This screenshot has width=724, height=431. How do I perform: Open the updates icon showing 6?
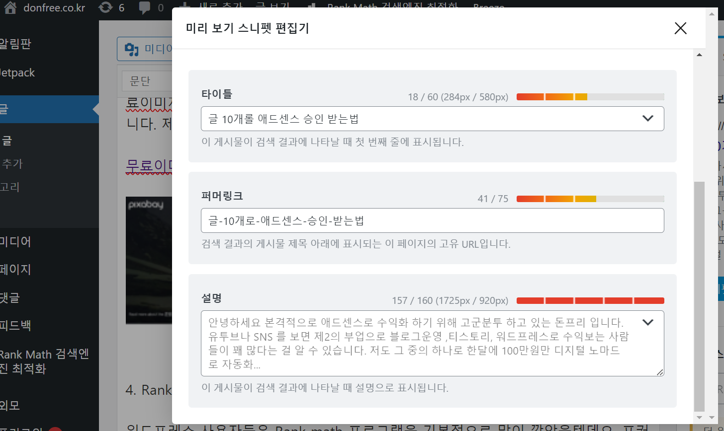pos(106,7)
